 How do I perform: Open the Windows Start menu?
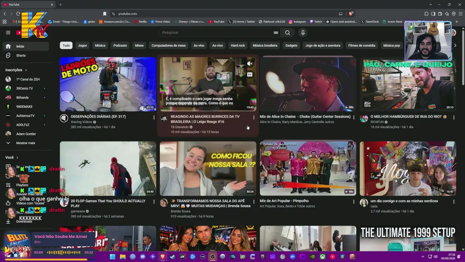[113, 257]
